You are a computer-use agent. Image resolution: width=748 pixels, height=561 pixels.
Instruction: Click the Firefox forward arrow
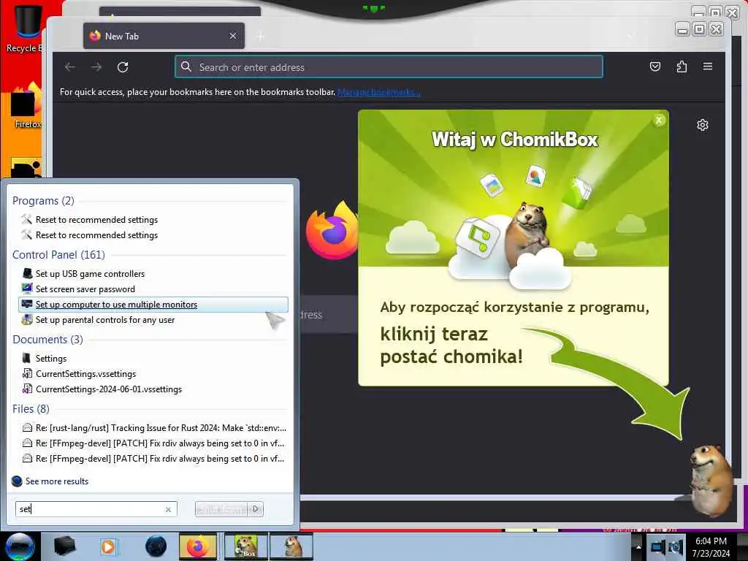click(x=96, y=67)
